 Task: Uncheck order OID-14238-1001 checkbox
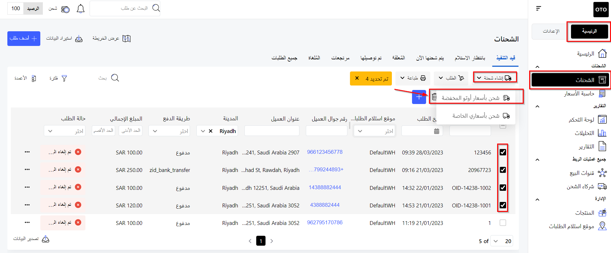pos(503,205)
